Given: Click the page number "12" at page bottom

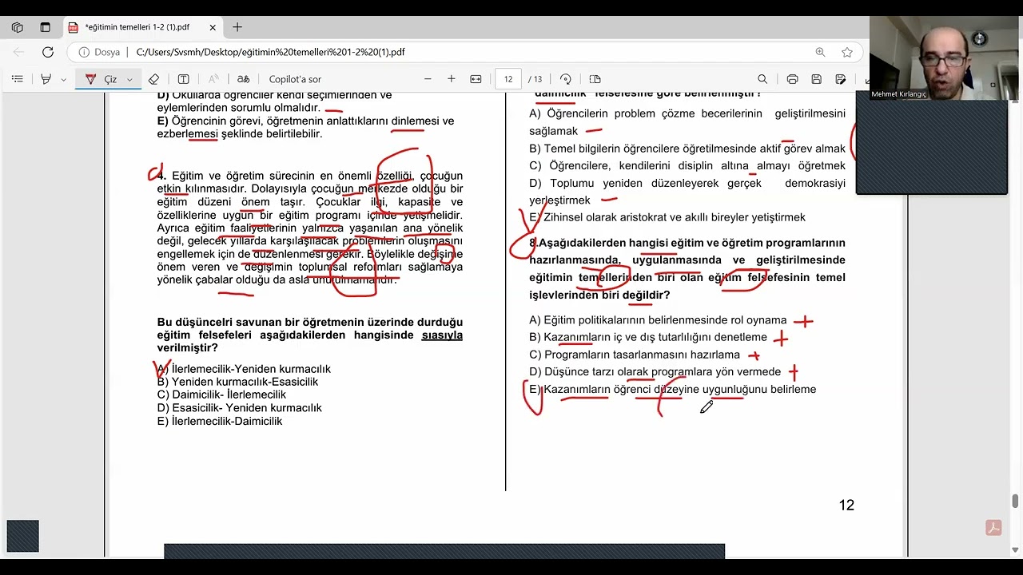Looking at the screenshot, I should (x=846, y=505).
